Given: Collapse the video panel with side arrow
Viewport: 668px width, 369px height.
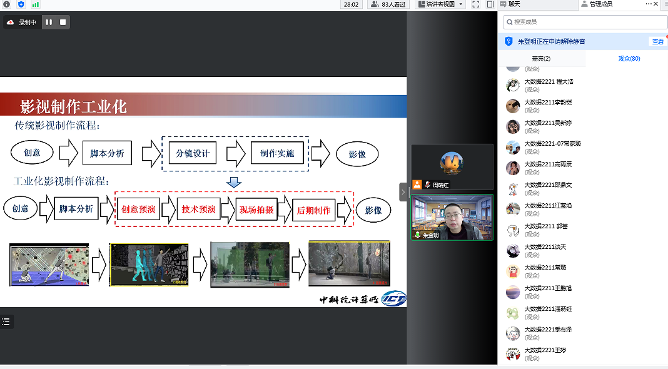Looking at the screenshot, I should coord(403,191).
